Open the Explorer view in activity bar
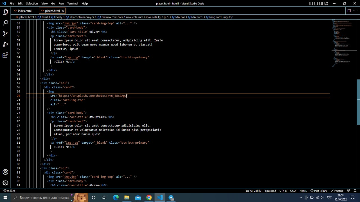The height and width of the screenshot is (202, 360). [x=5, y=12]
